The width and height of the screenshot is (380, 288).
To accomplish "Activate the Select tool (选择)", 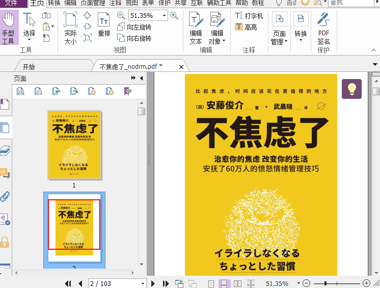I will coord(29,26).
